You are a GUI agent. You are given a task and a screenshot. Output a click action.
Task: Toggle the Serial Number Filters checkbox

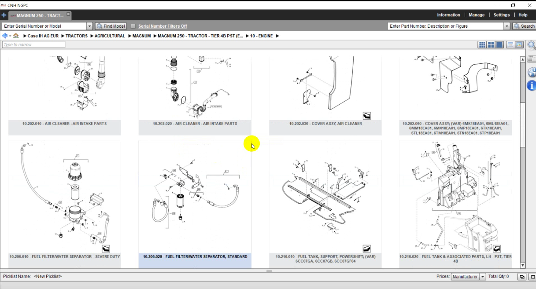pyautogui.click(x=133, y=26)
